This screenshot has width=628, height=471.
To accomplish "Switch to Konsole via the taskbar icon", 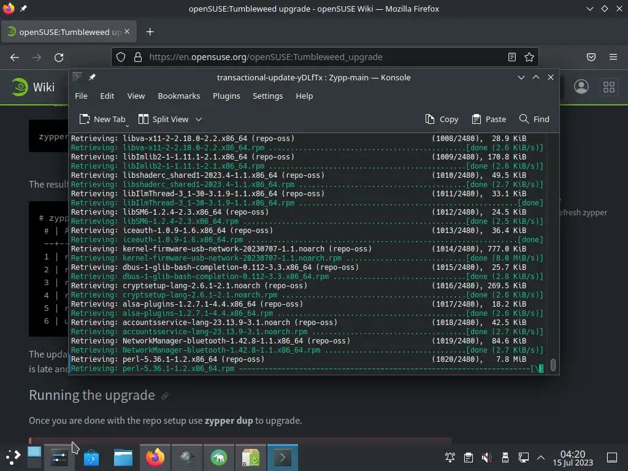I will click(x=283, y=458).
